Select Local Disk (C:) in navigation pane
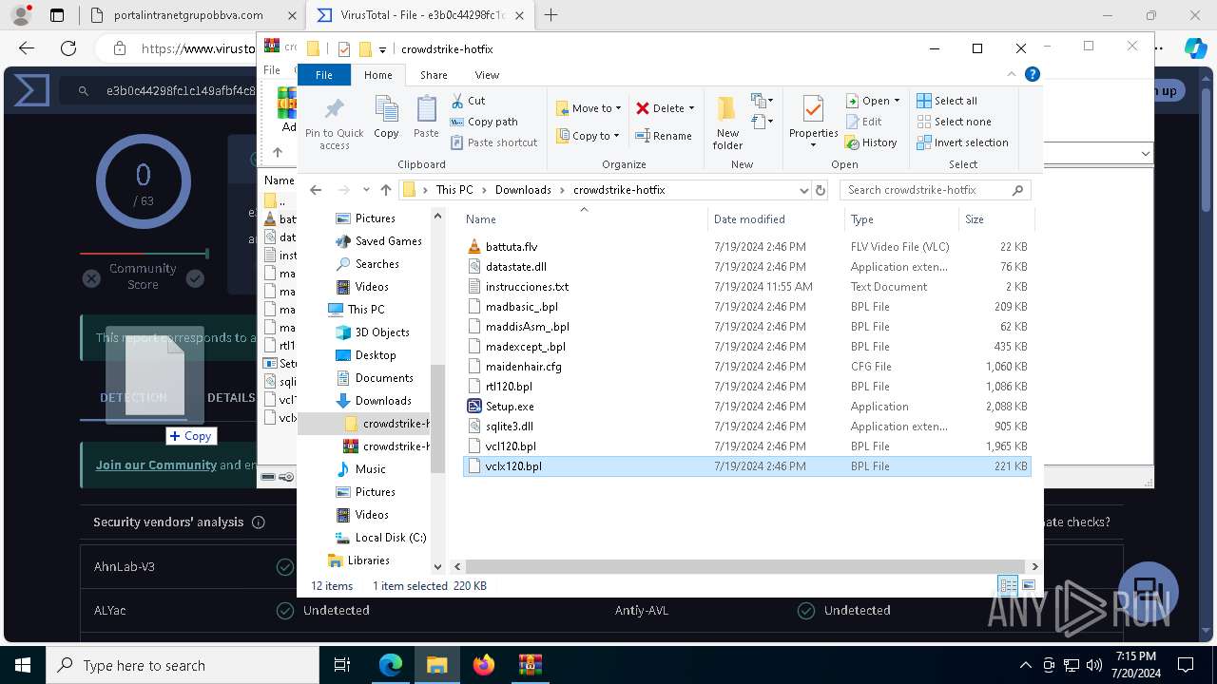Screen dimensions: 1217x684 pos(390,537)
